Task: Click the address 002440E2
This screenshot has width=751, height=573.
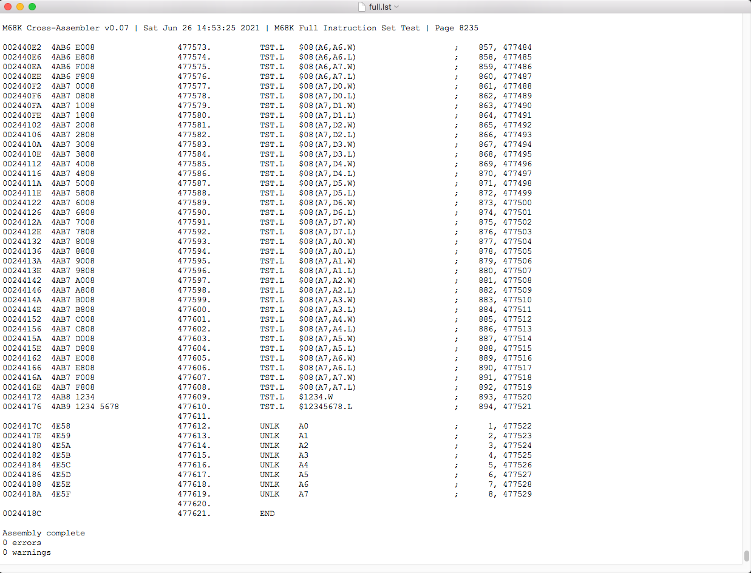Action: coord(22,47)
